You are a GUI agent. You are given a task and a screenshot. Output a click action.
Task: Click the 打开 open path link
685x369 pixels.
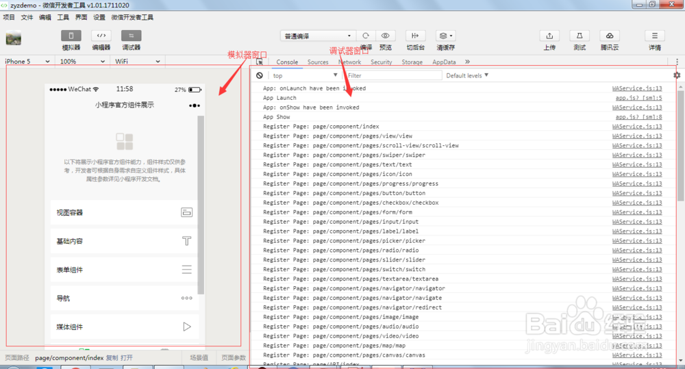tap(127, 357)
